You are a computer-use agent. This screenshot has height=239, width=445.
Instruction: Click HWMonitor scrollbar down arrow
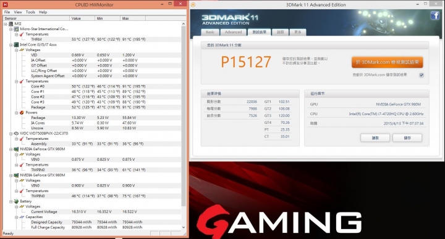pos(184,227)
